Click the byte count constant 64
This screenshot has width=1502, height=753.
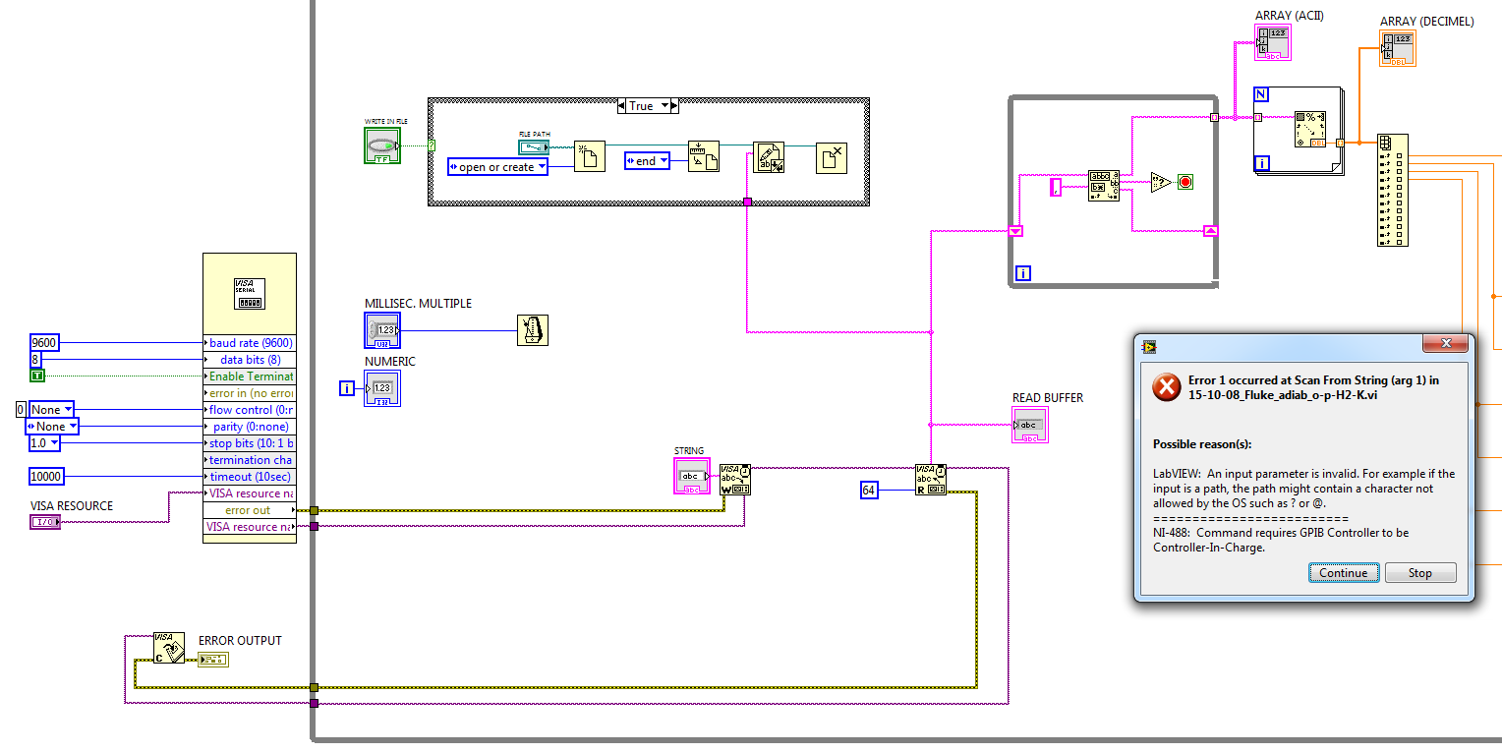click(x=869, y=490)
